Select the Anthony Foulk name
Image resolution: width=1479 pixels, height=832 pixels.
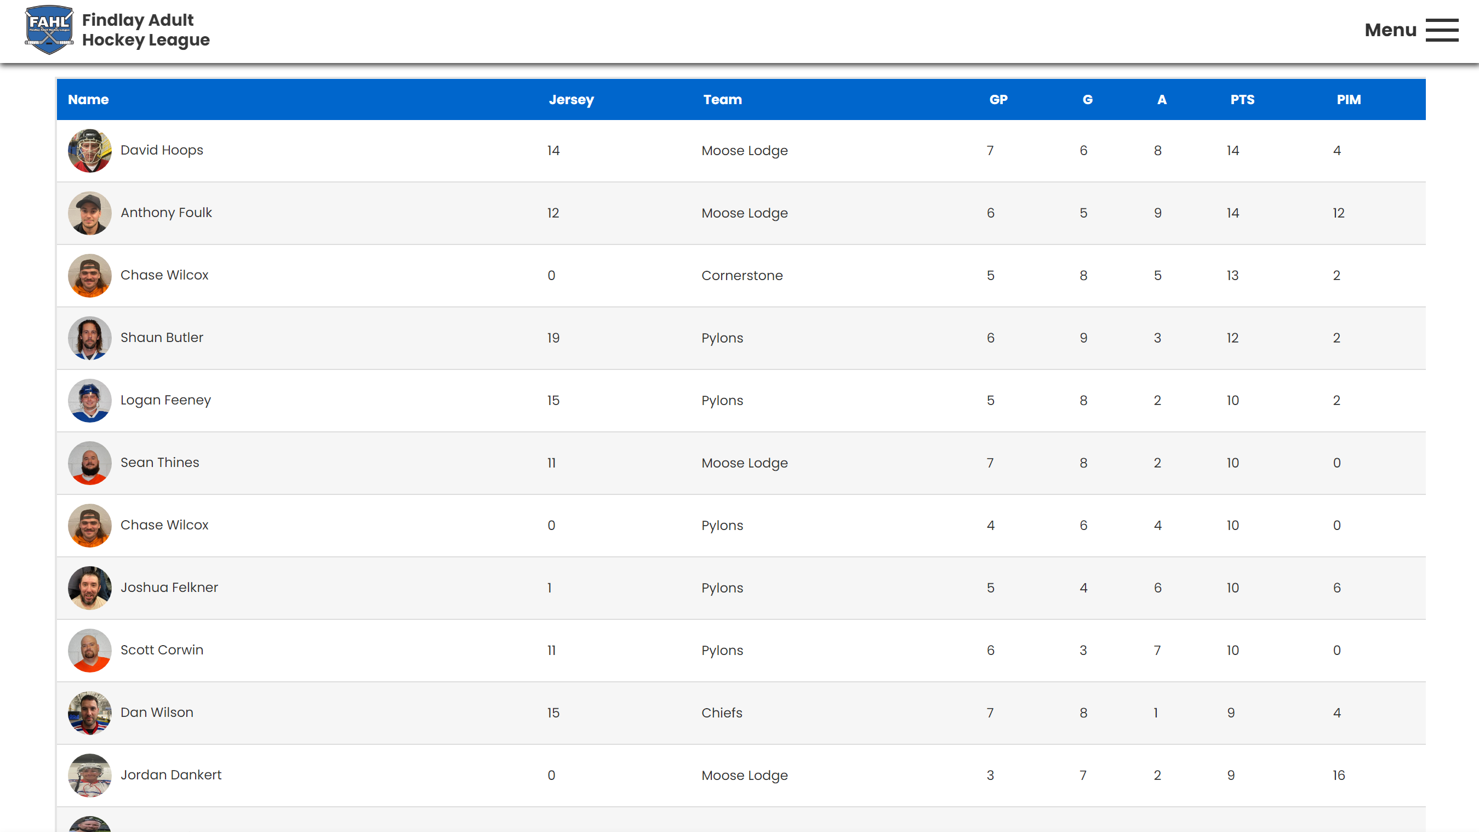(x=166, y=213)
